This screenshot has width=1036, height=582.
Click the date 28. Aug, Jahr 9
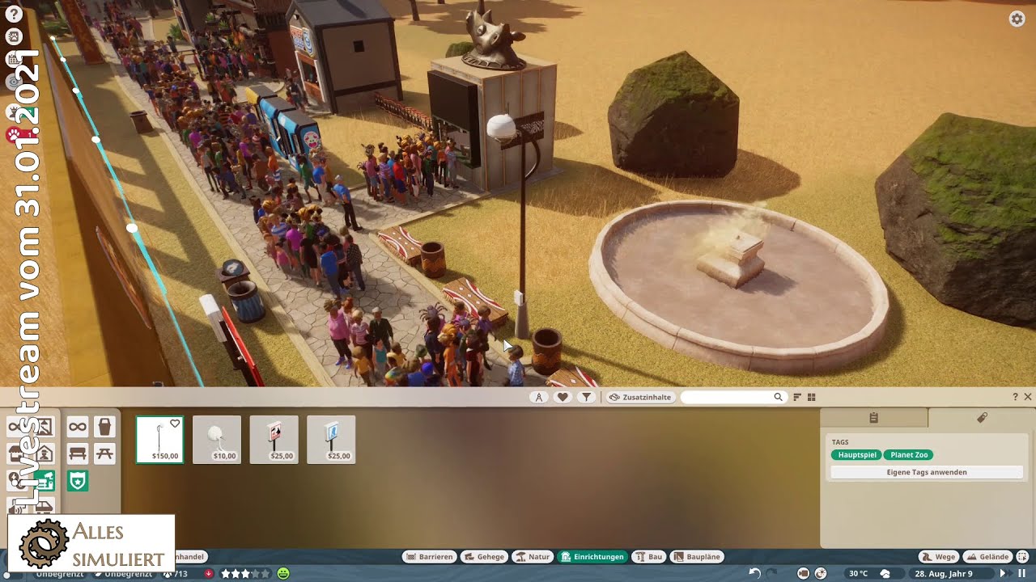pyautogui.click(x=943, y=573)
